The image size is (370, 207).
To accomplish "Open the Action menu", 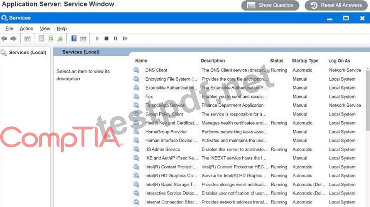I will 27,28.
